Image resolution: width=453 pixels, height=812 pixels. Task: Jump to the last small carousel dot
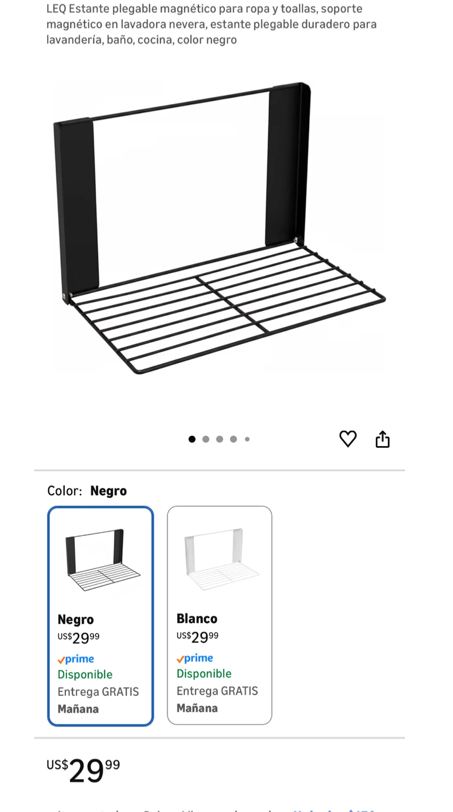247,439
